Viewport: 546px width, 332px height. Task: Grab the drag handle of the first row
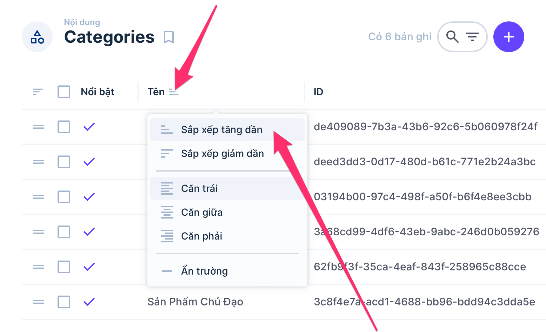click(x=39, y=127)
